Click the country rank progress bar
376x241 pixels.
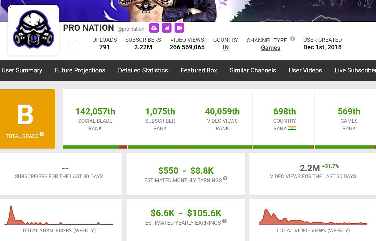click(x=283, y=147)
